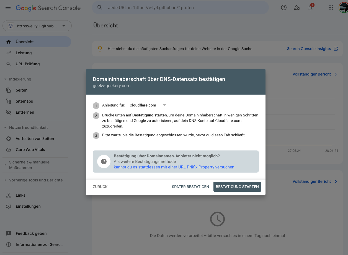Follow the URL-Präfix-Property link
Screen dimensions: 348x255
[x=174, y=167]
